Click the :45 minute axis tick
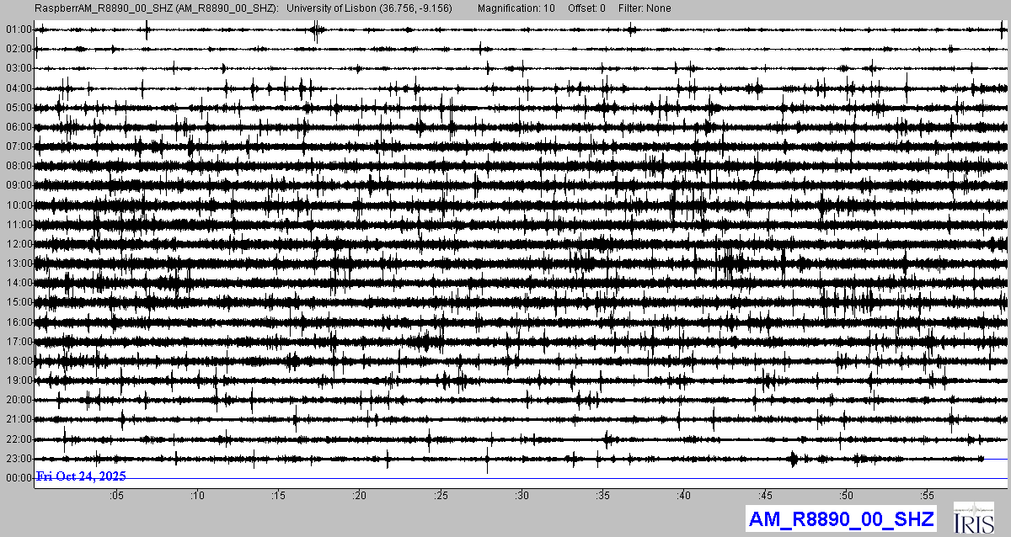The height and width of the screenshot is (537, 1011). (x=766, y=495)
